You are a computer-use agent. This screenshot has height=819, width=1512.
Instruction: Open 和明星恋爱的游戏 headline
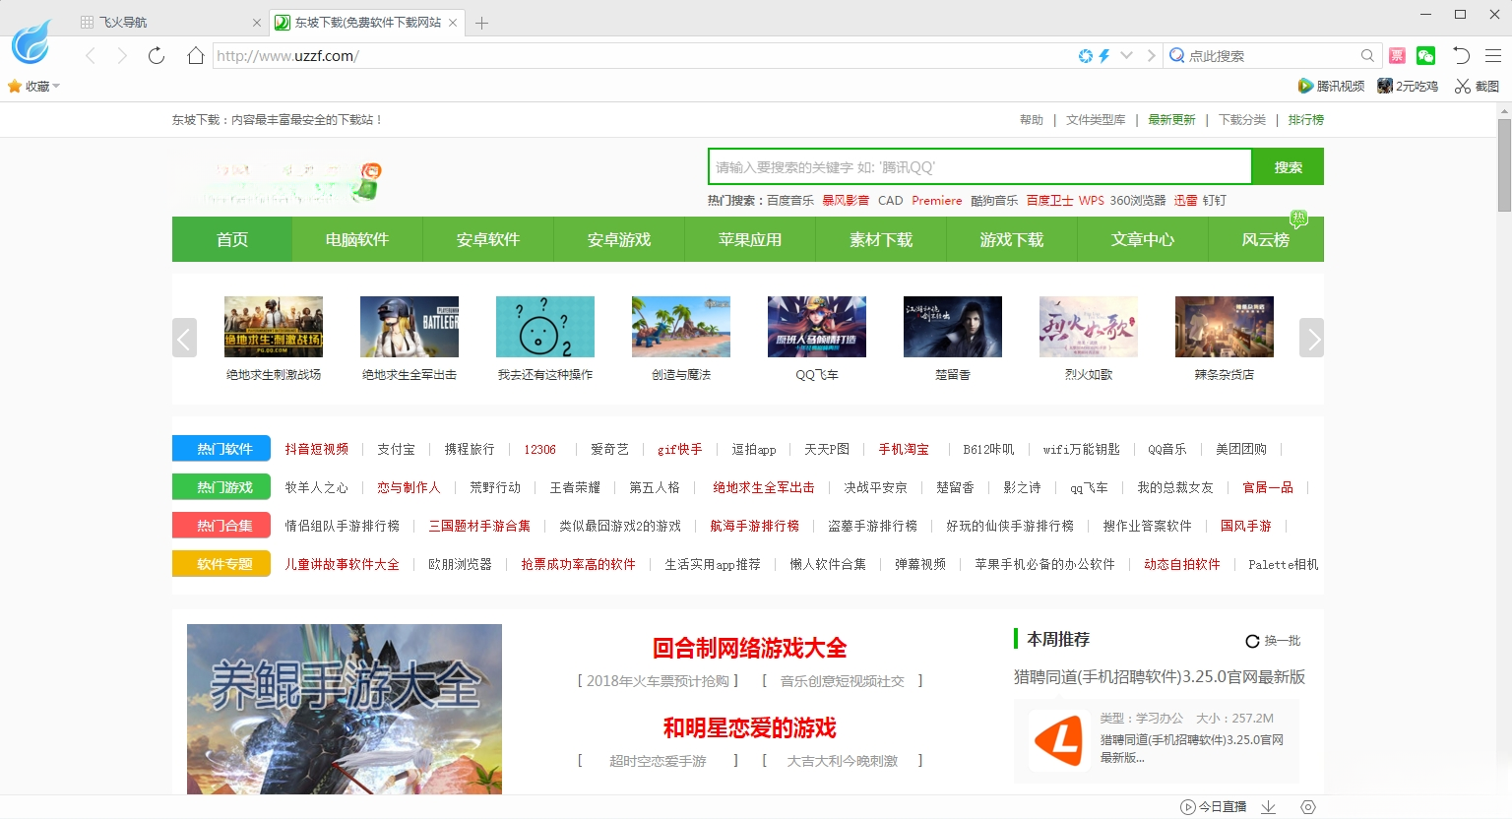tap(749, 727)
